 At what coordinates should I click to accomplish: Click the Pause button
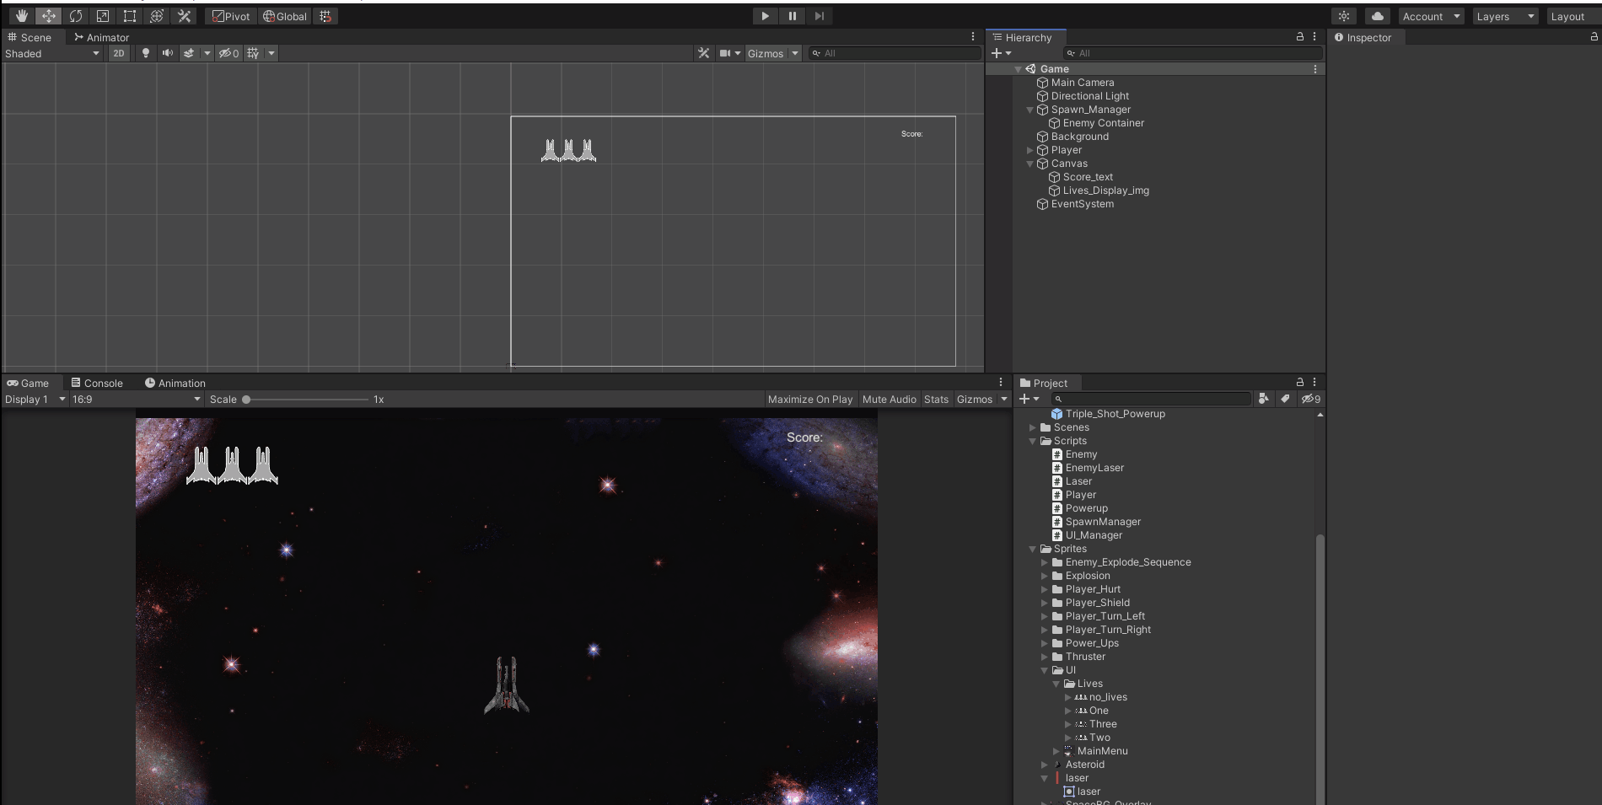[792, 16]
